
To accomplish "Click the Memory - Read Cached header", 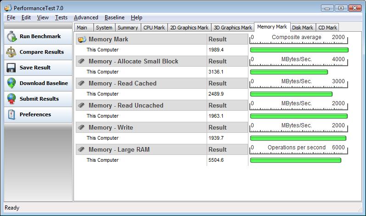I will click(x=123, y=83).
